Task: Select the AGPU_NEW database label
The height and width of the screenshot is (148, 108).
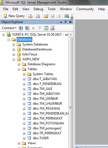Action: pos(31,59)
